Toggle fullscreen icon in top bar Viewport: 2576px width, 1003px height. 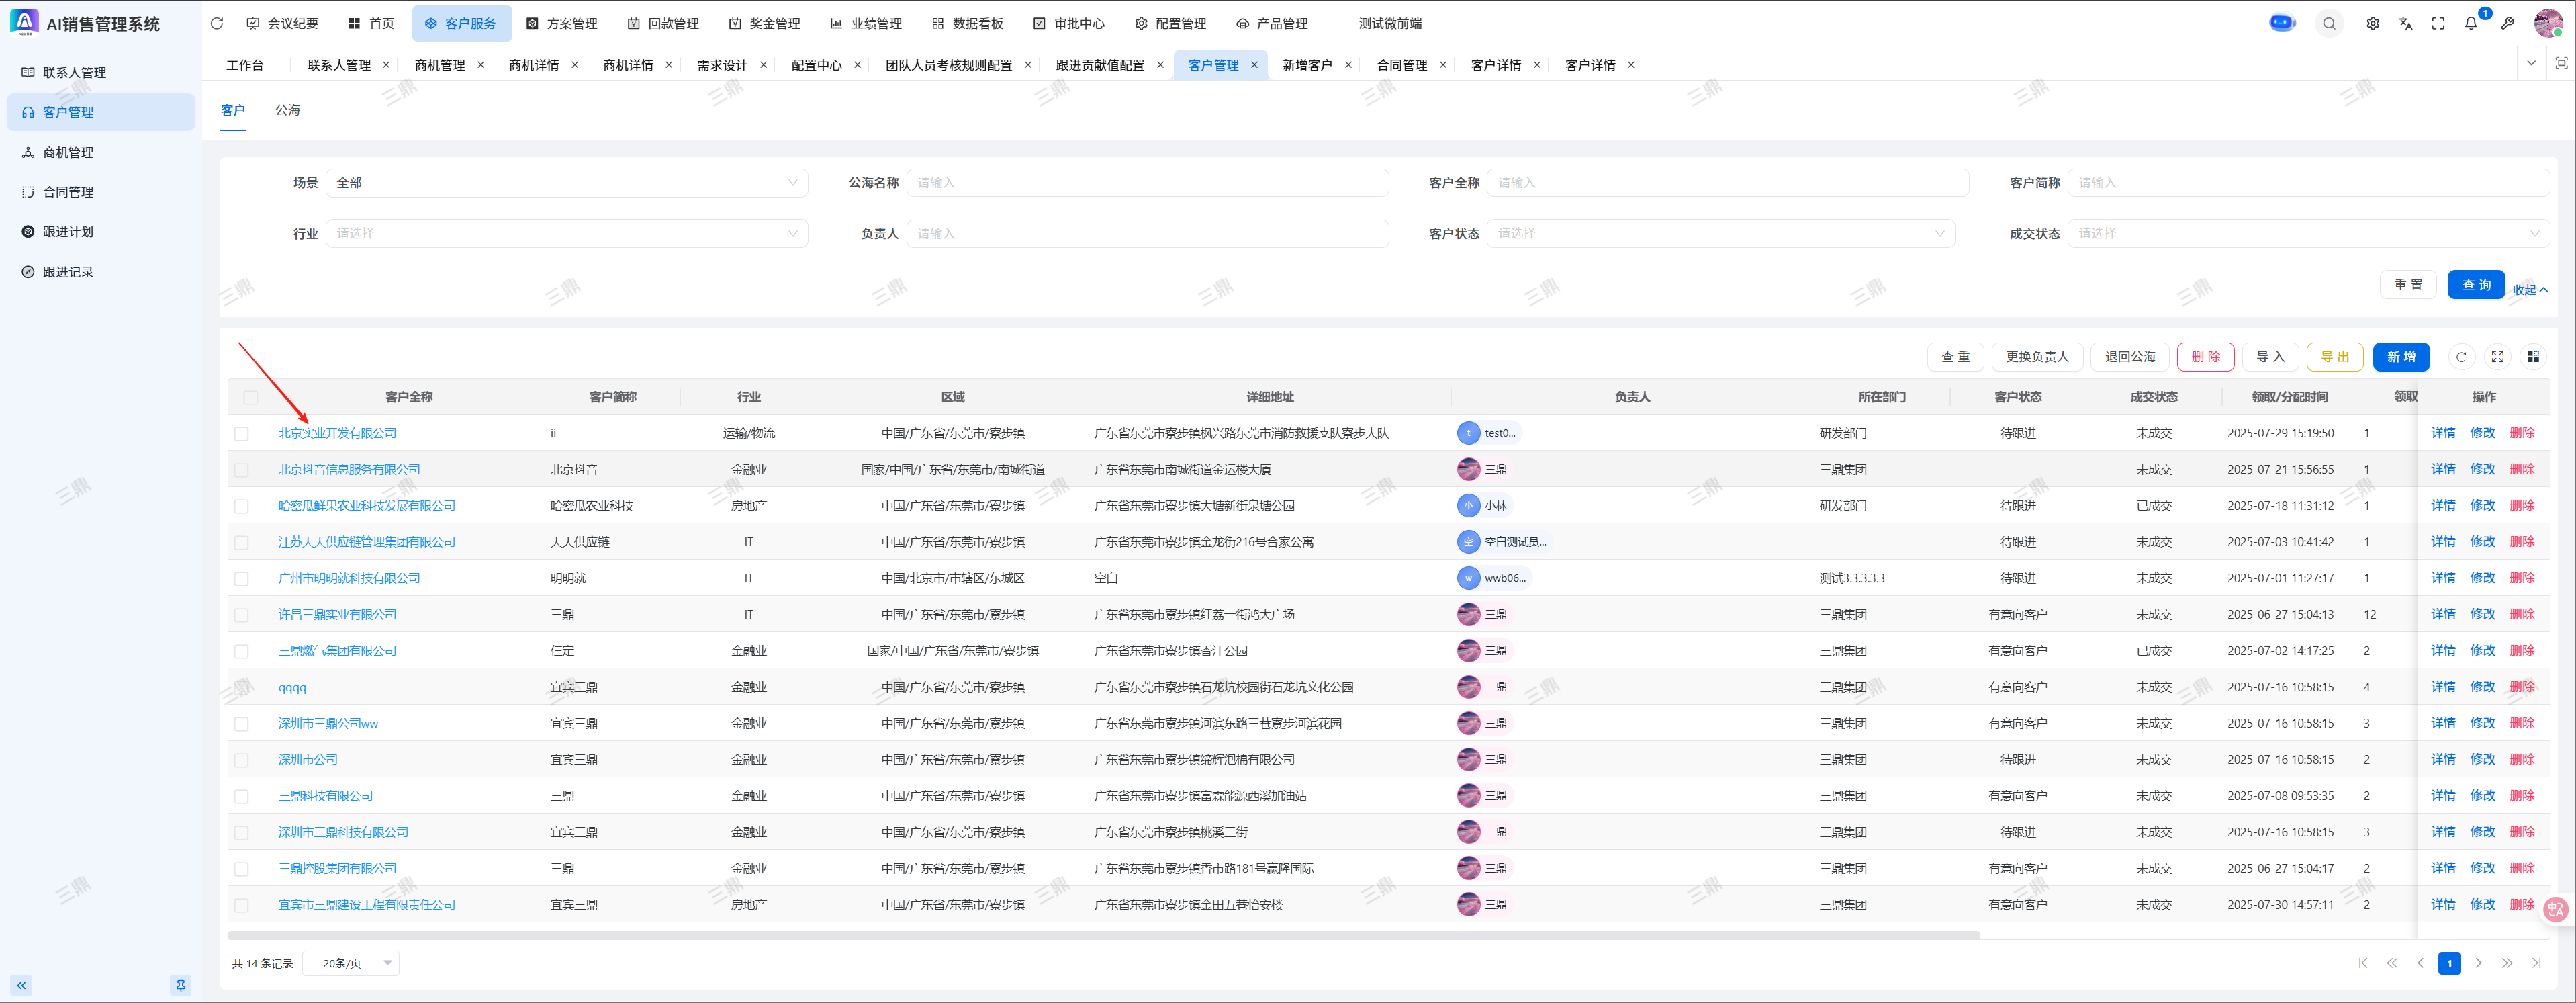tap(2438, 23)
